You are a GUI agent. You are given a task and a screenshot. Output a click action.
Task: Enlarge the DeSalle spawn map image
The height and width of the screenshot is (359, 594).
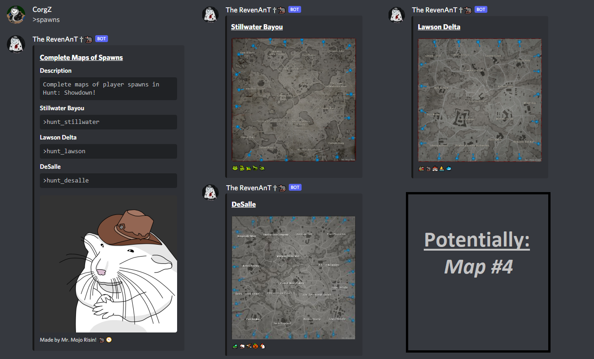(293, 278)
